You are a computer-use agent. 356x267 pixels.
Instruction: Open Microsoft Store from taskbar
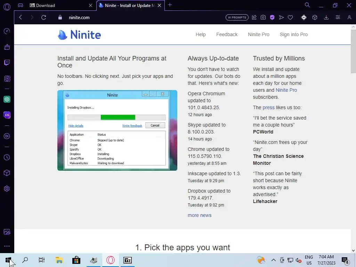(x=76, y=260)
